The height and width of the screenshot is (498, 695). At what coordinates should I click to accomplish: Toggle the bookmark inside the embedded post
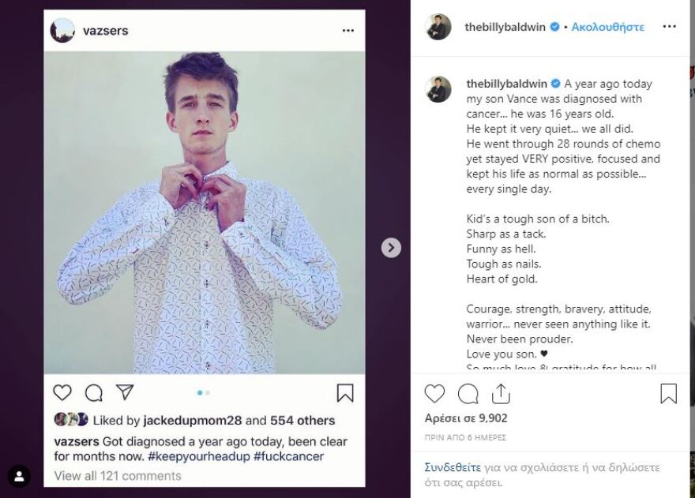tap(345, 392)
